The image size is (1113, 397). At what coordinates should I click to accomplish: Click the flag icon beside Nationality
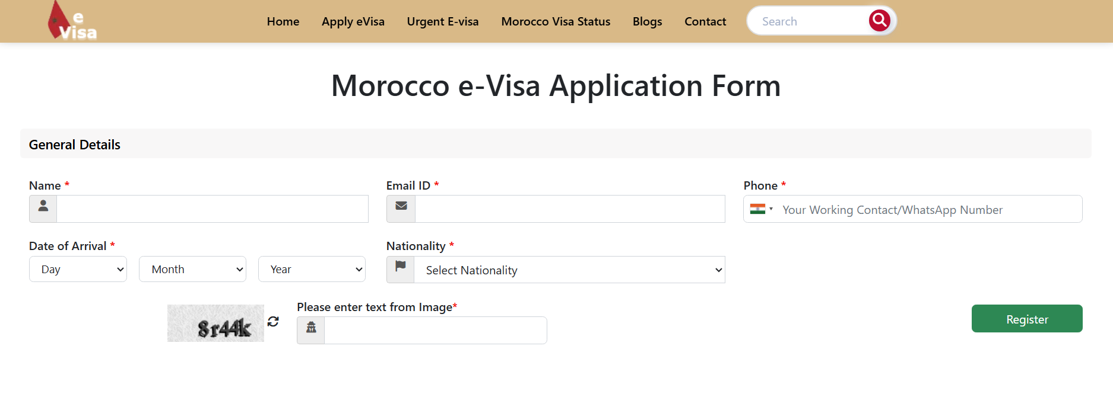tap(401, 269)
